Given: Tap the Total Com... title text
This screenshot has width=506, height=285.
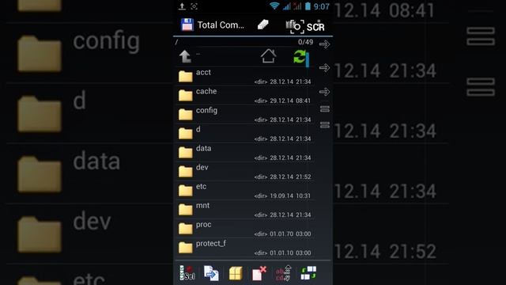Looking at the screenshot, I should (x=221, y=25).
